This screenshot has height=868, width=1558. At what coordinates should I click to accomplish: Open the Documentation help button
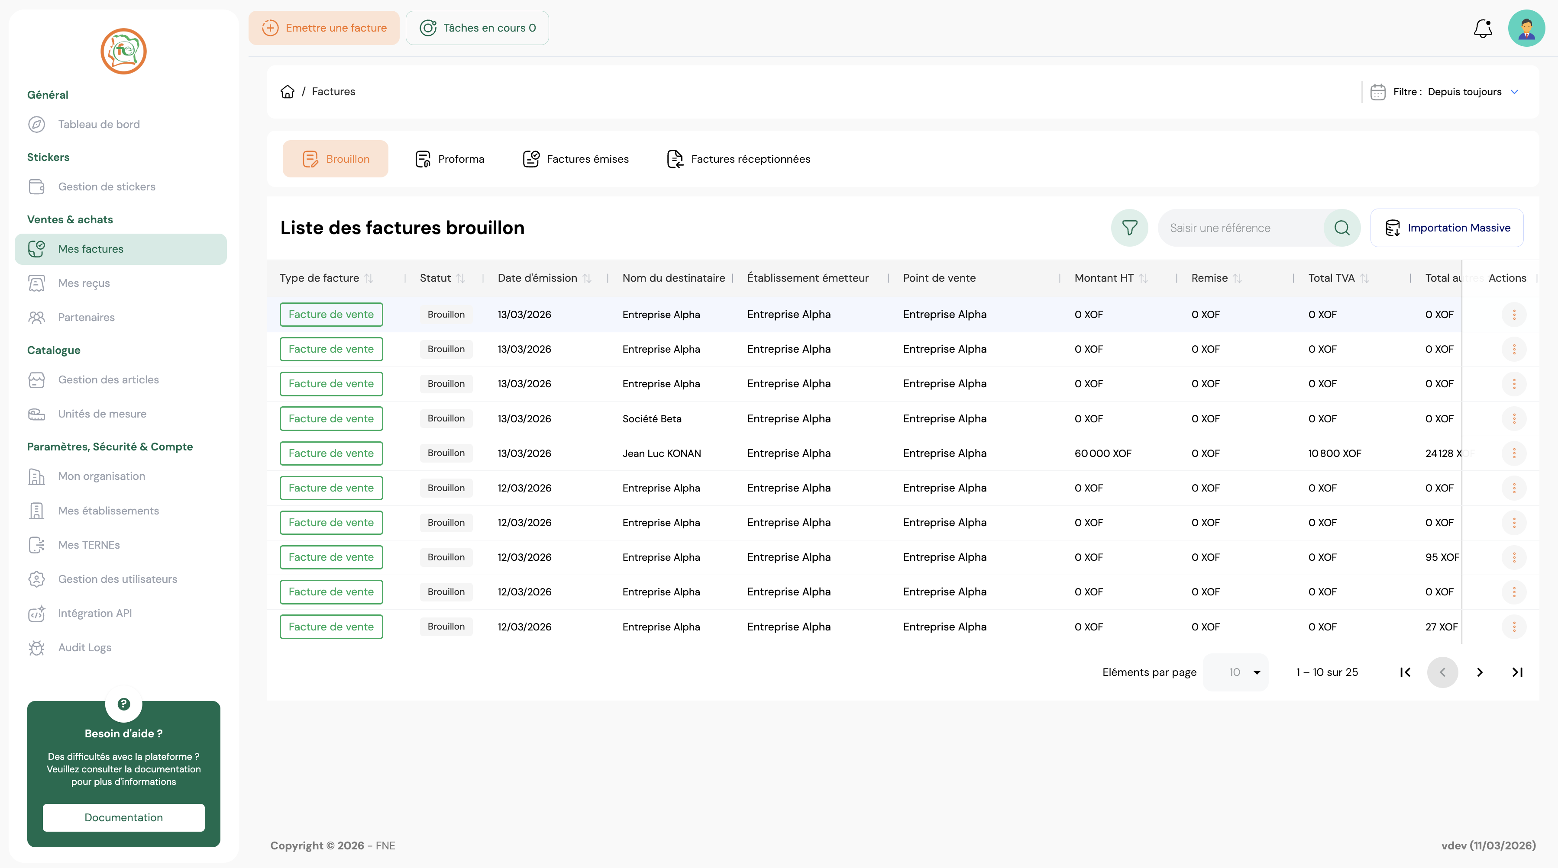point(123,817)
